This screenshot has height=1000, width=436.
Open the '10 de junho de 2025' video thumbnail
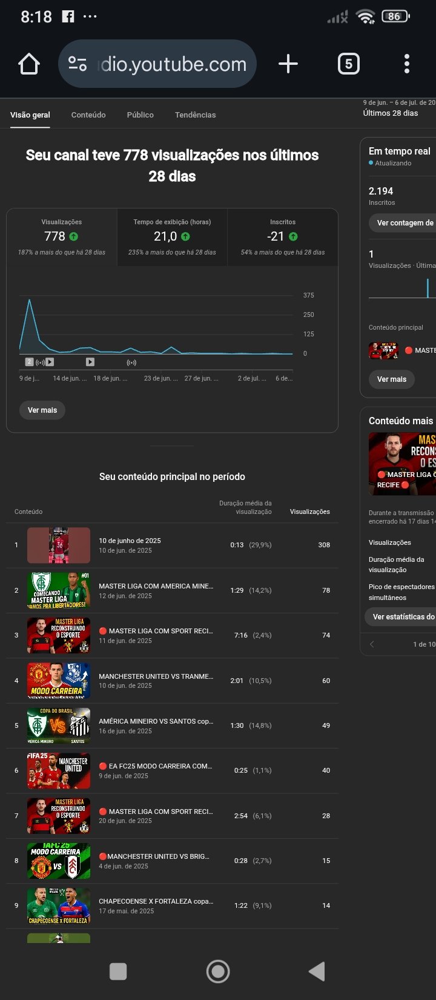click(59, 545)
